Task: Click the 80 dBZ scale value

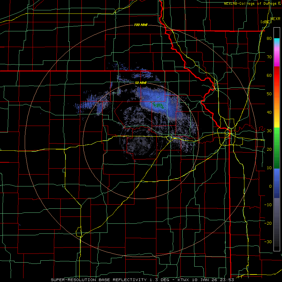Action: pos(269,39)
